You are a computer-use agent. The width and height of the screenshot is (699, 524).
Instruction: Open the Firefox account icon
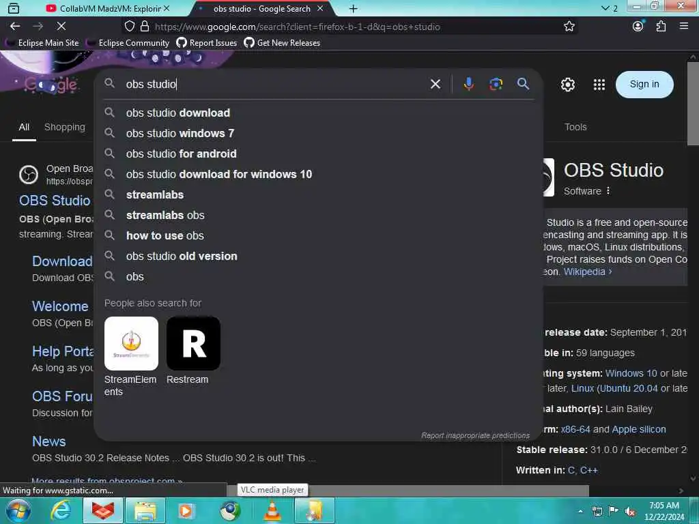[638, 27]
